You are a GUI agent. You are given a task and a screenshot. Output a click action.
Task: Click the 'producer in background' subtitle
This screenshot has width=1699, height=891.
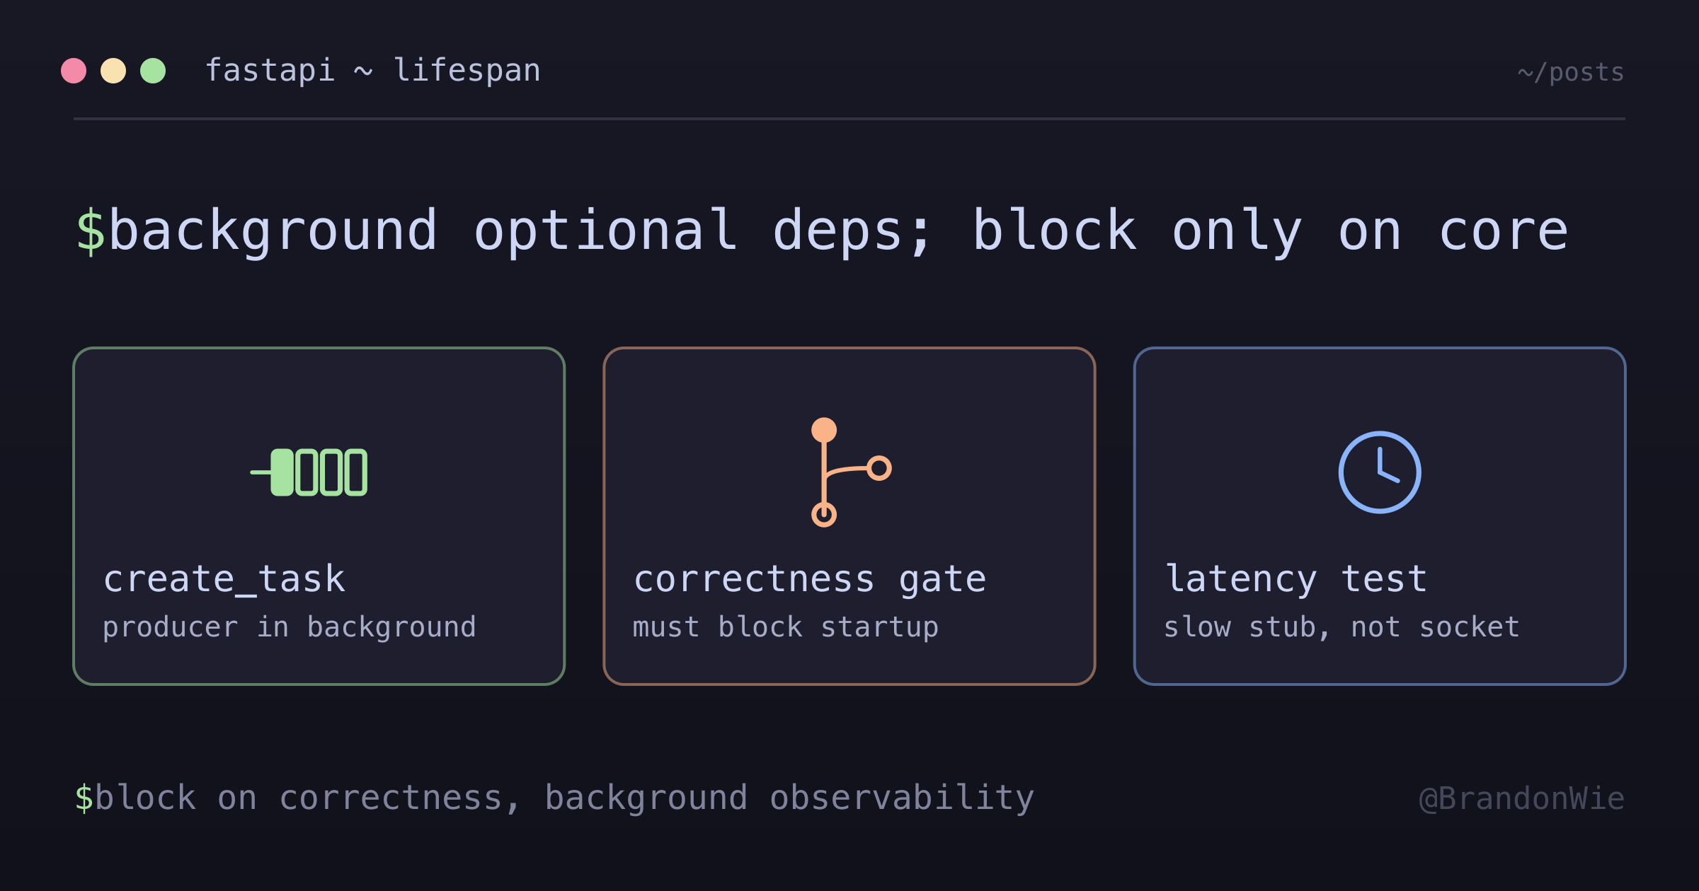tap(290, 627)
